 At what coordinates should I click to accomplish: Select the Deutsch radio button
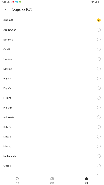point(99,69)
